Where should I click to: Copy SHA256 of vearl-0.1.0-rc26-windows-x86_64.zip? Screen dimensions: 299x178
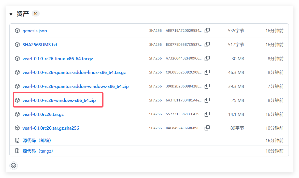[207, 100]
